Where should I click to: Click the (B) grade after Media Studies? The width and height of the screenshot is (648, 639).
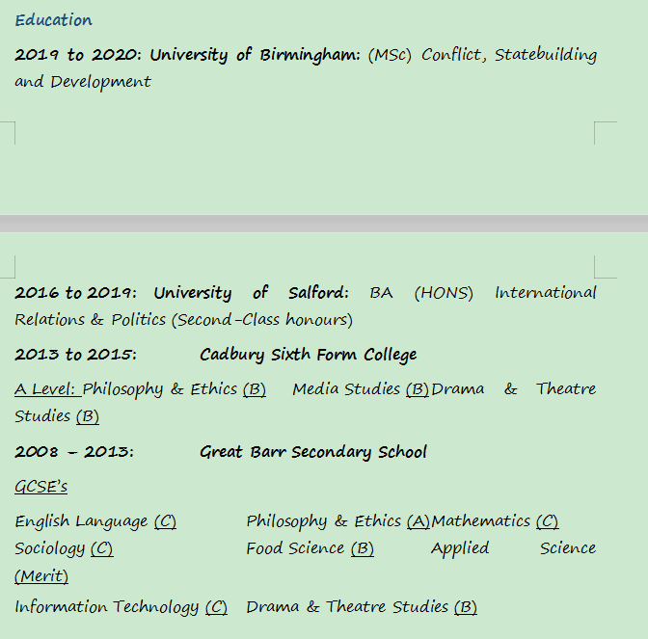[x=417, y=389]
